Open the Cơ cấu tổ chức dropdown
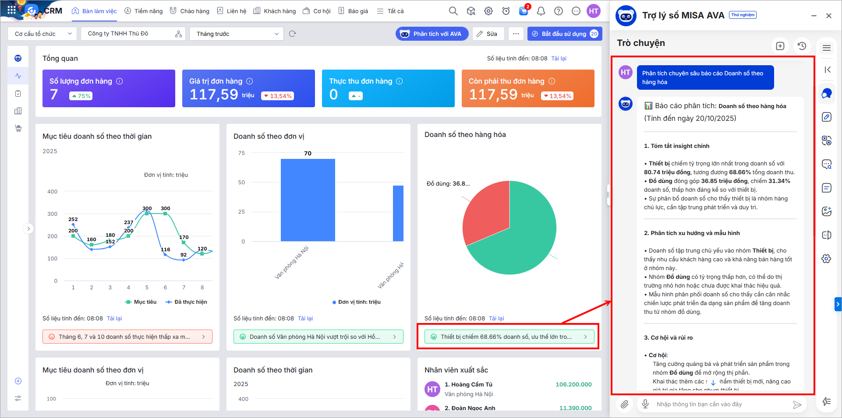This screenshot has height=418, width=842. coord(42,34)
